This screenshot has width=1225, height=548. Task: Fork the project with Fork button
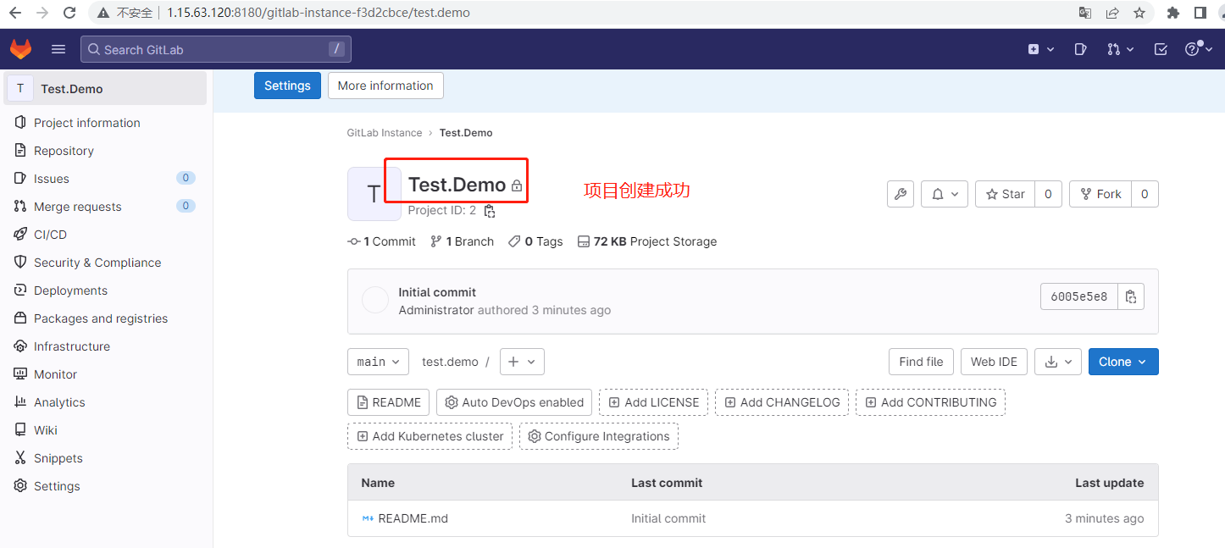pyautogui.click(x=1100, y=194)
